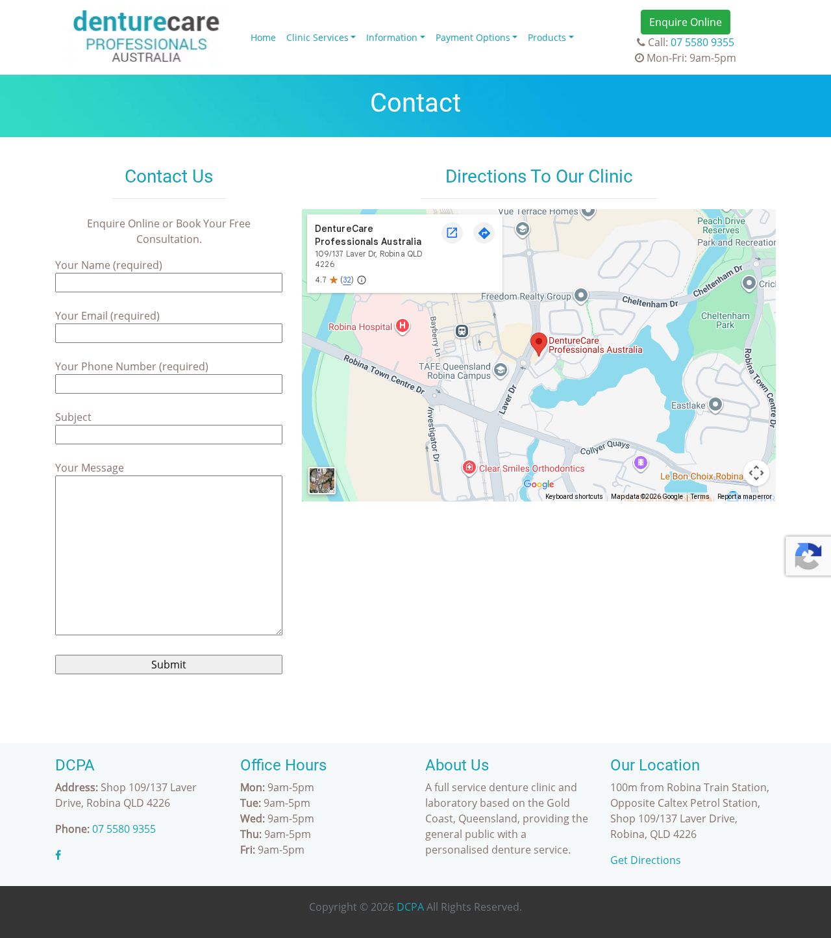The width and height of the screenshot is (831, 938).
Task: Click the Enquire Online button
Action: [x=686, y=22]
